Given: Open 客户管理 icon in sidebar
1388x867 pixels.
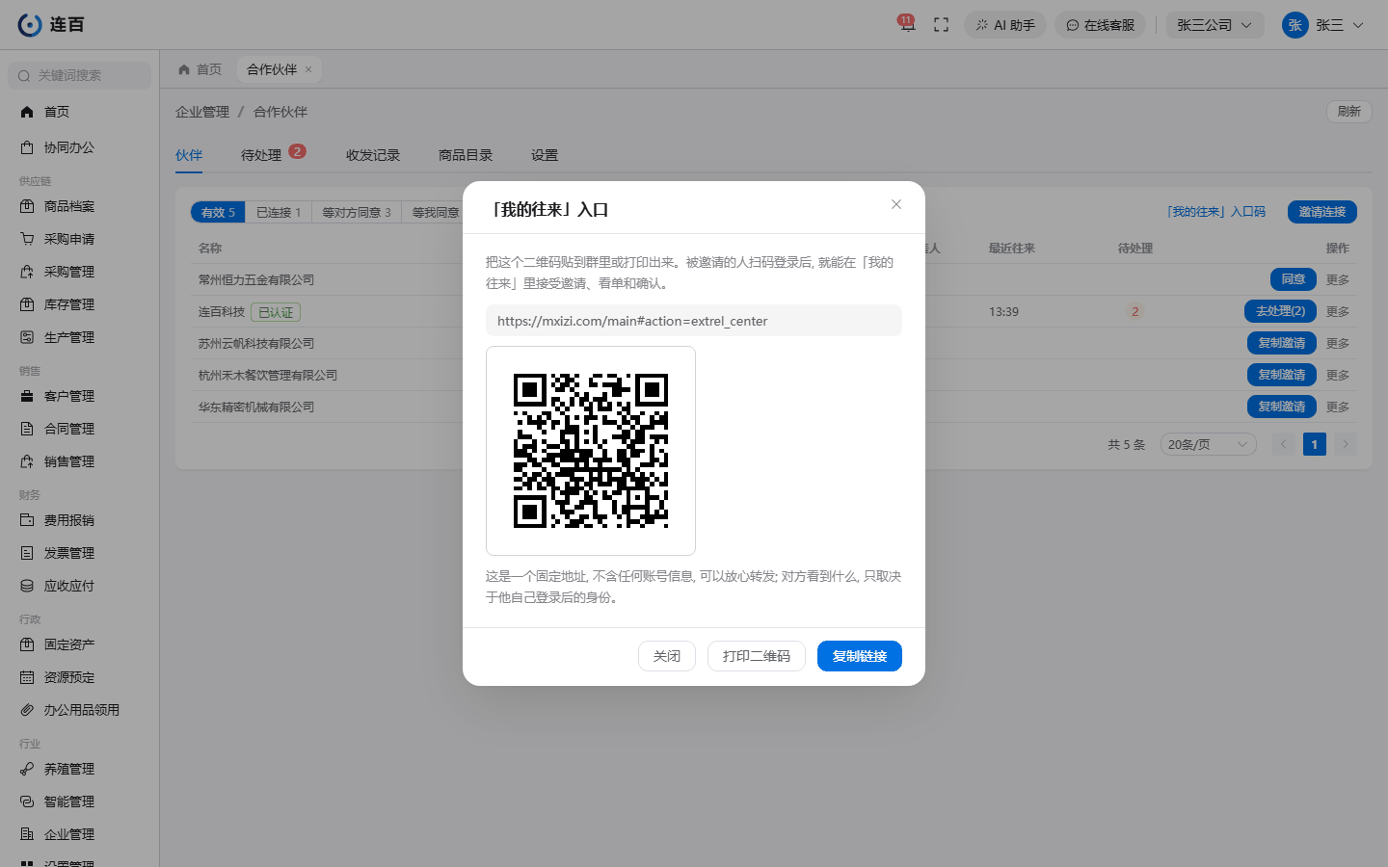Looking at the screenshot, I should 27,396.
